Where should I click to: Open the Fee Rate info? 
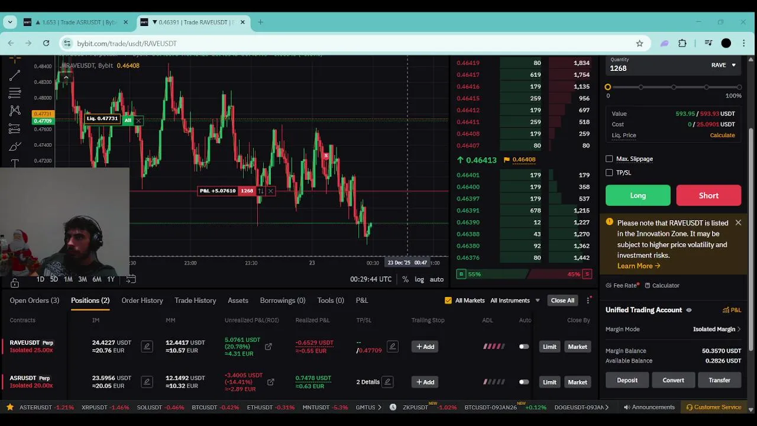[x=622, y=285]
